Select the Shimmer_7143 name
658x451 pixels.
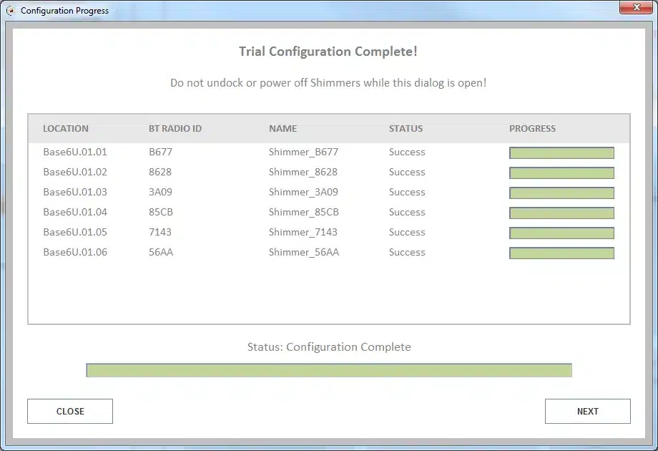(x=303, y=232)
